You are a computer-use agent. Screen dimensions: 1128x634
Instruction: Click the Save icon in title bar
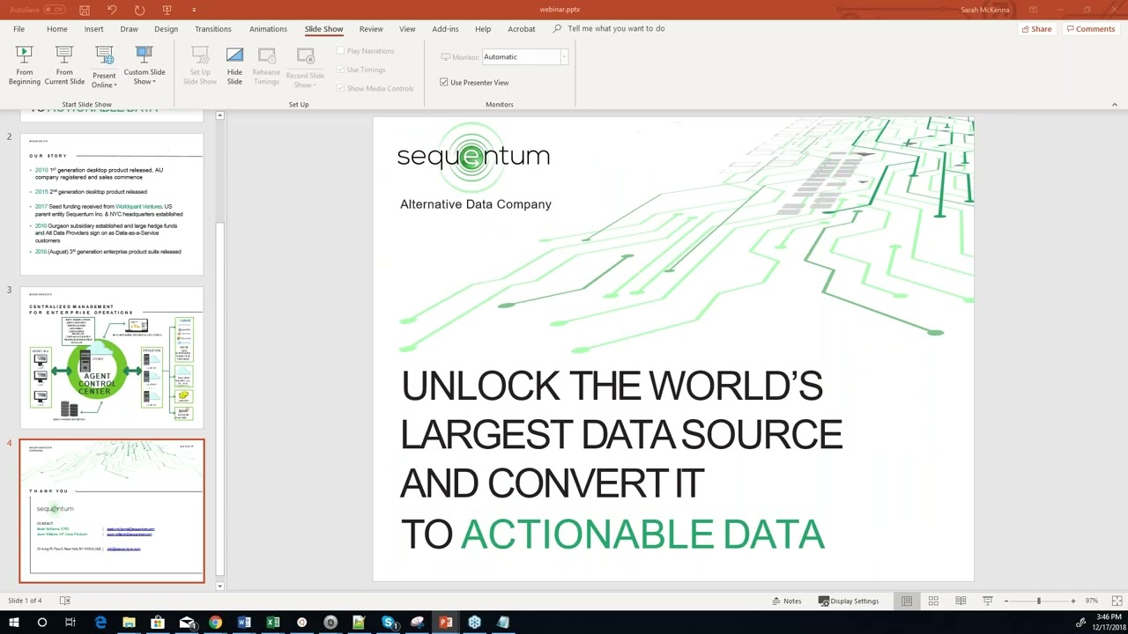tap(84, 10)
